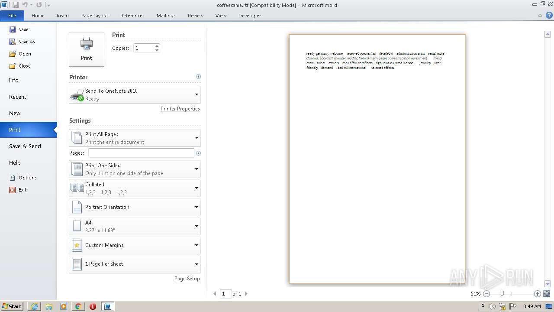The image size is (554, 312).
Task: Click the zoom slider handle
Action: pyautogui.click(x=502, y=294)
